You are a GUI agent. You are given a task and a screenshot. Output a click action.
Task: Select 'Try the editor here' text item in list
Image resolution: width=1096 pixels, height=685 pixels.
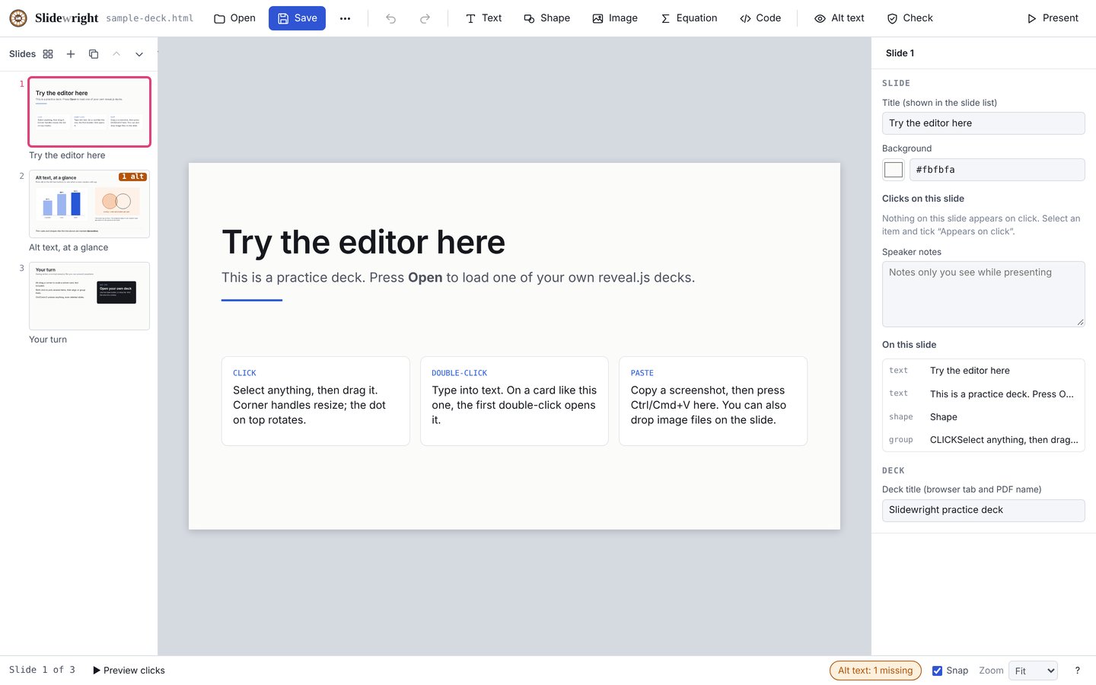point(983,371)
